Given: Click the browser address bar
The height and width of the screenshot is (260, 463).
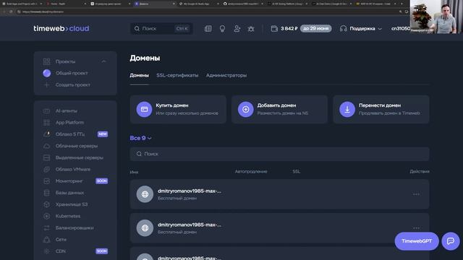Looking at the screenshot, I should point(207,12).
